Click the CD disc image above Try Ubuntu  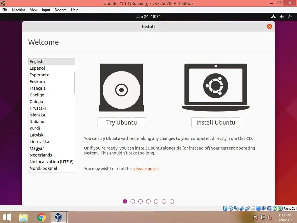click(122, 87)
